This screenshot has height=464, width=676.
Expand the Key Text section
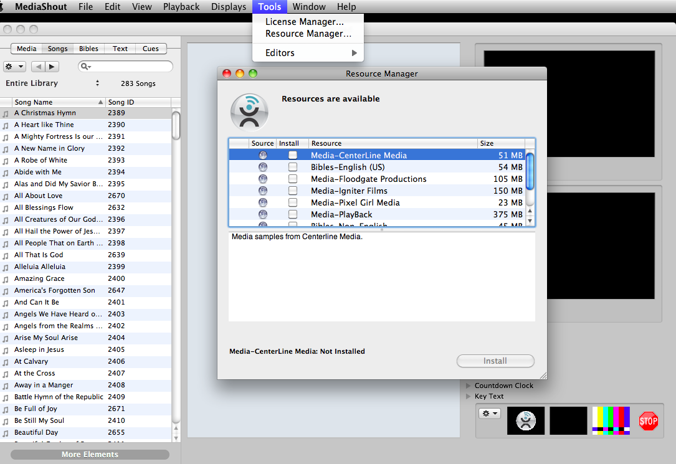(468, 396)
